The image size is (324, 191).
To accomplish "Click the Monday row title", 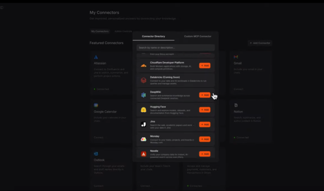I will click(155, 136).
